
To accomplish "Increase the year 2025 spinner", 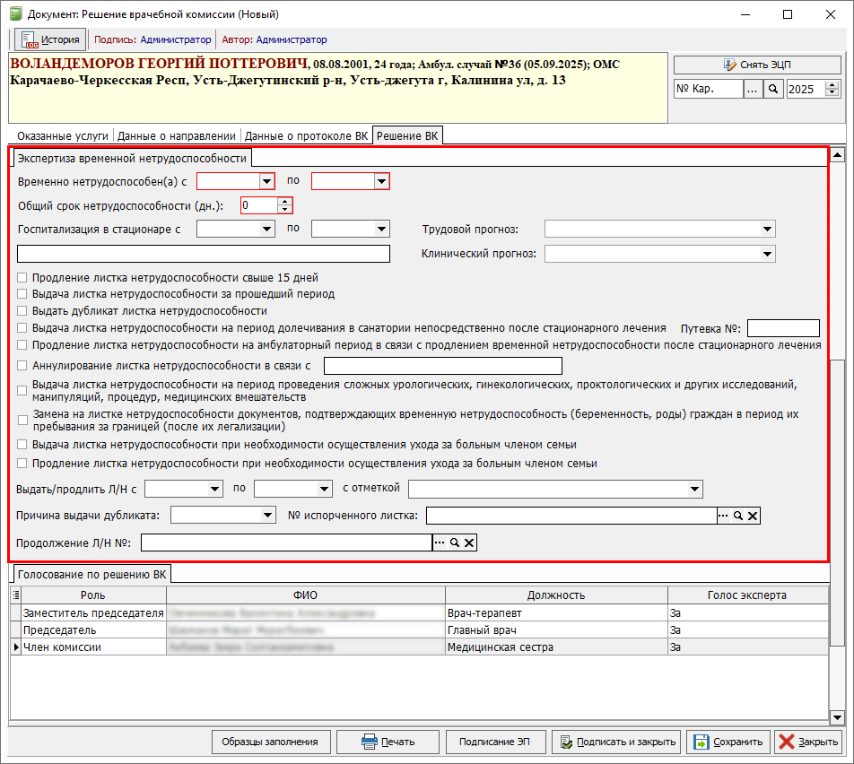I will [x=832, y=85].
